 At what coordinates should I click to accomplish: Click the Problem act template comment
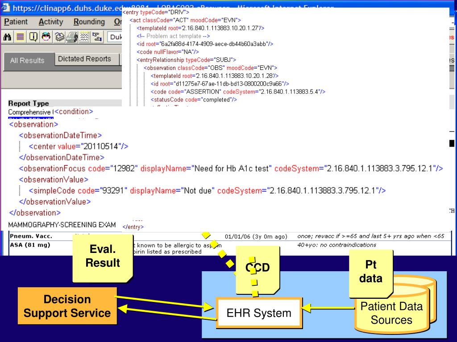(173, 36)
